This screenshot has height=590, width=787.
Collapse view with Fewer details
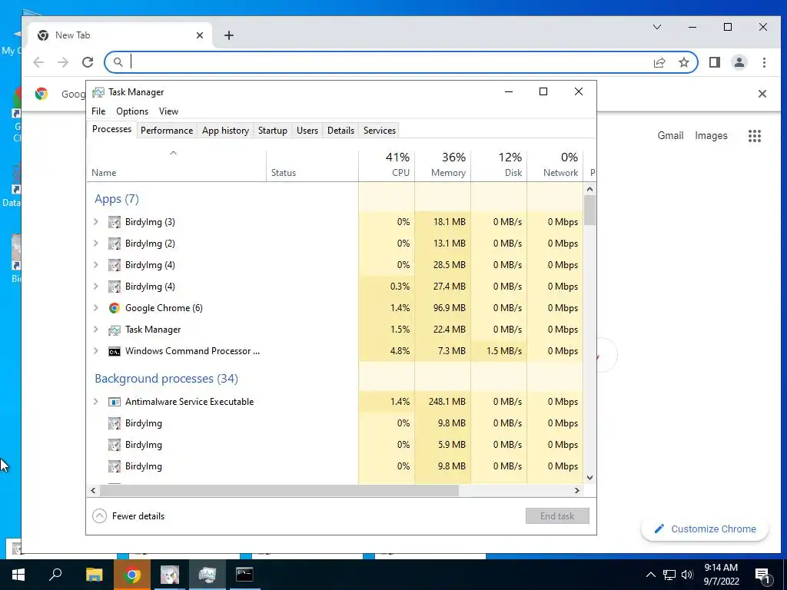pyautogui.click(x=128, y=516)
